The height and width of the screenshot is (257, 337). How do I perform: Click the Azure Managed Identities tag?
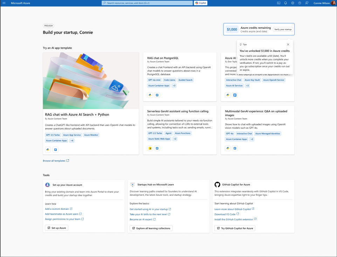tap(268, 134)
